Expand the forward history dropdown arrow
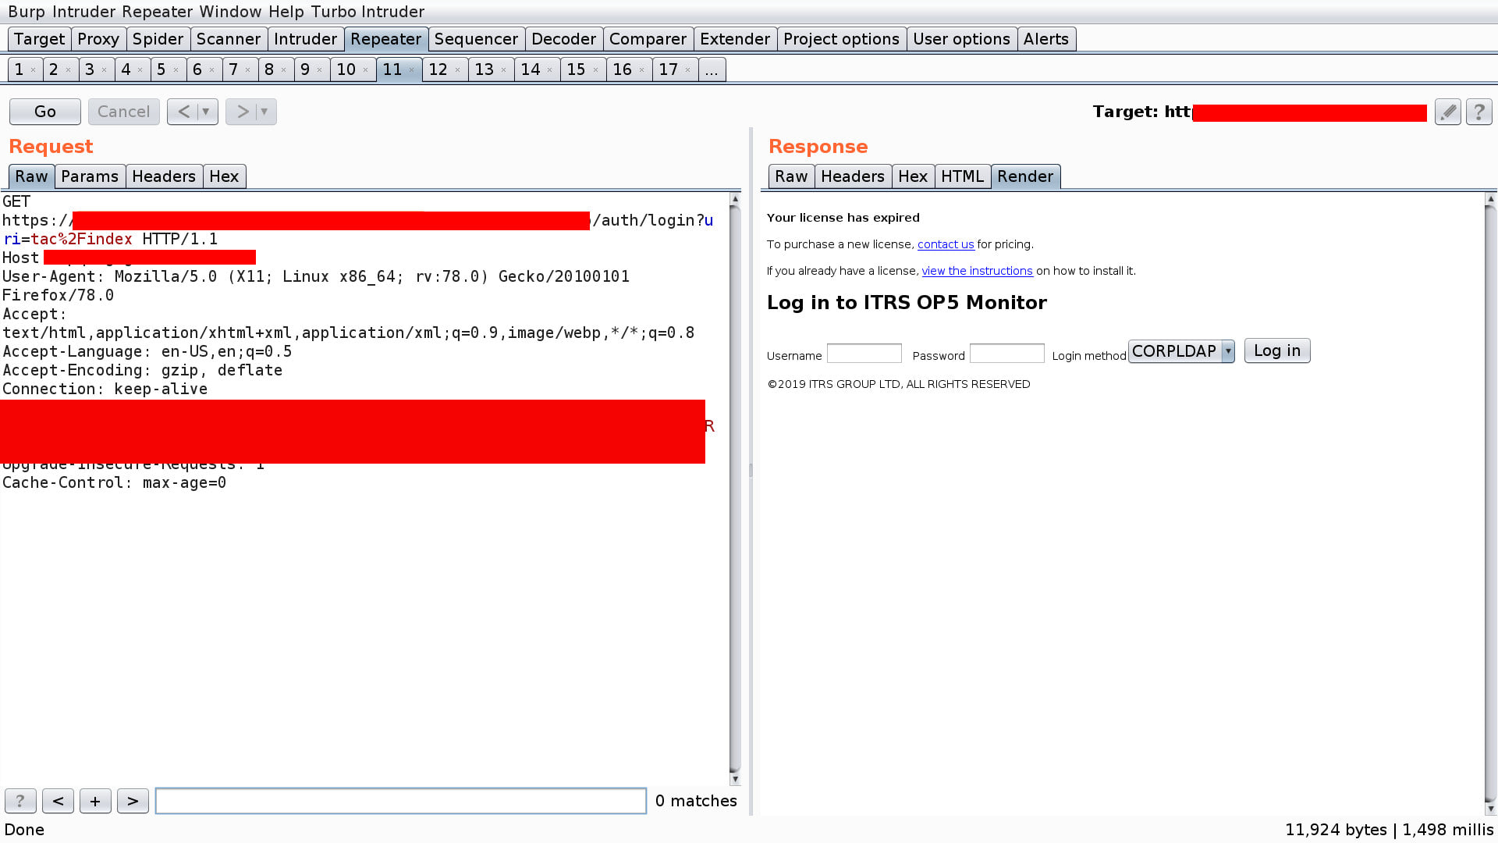 coord(264,112)
